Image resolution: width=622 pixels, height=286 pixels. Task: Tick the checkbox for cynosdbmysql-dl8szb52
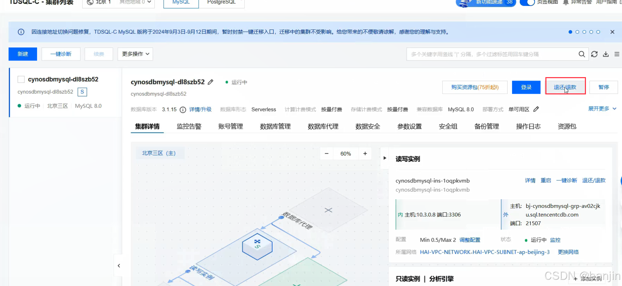pyautogui.click(x=21, y=80)
